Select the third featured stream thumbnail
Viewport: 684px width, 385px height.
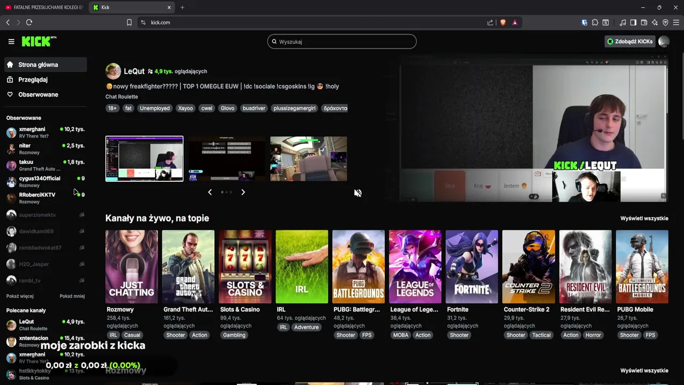point(308,159)
